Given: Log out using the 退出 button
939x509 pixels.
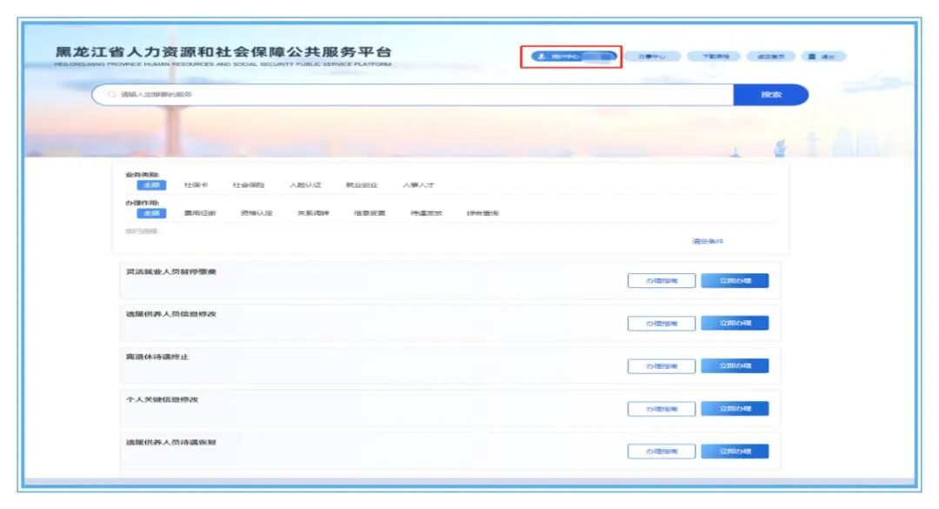Looking at the screenshot, I should click(x=822, y=57).
